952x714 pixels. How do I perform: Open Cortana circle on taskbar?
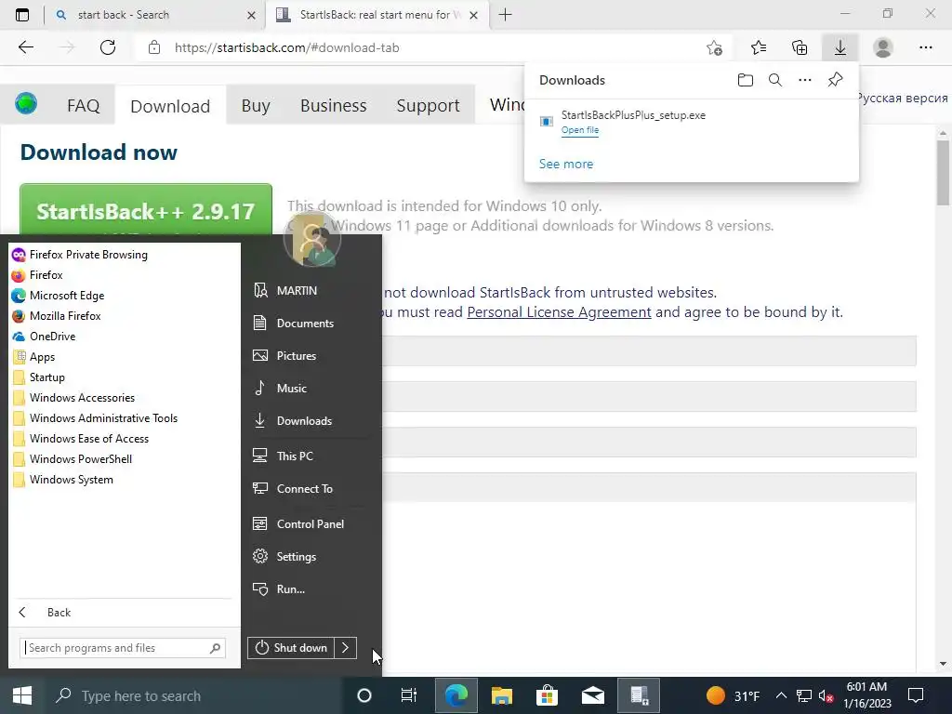364,695
